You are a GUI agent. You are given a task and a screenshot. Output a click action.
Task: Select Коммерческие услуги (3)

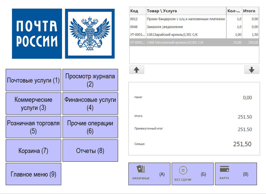point(34,104)
